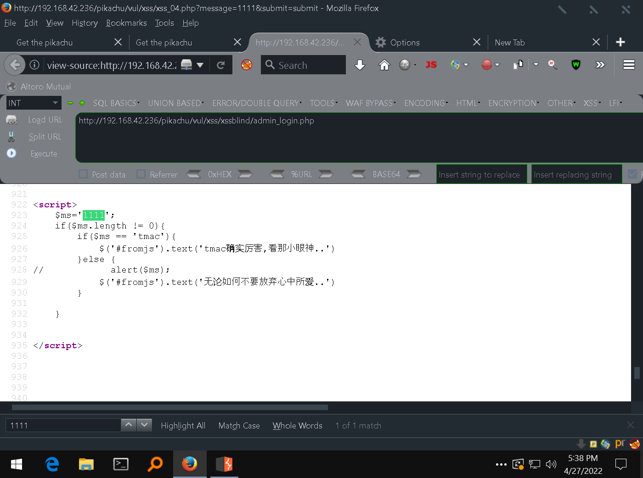Click the copy-pages toolbar icon

pos(519,65)
